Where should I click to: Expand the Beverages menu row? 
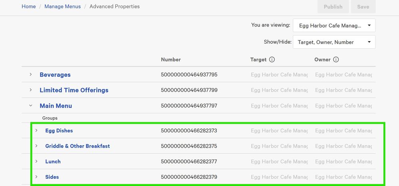pos(31,74)
